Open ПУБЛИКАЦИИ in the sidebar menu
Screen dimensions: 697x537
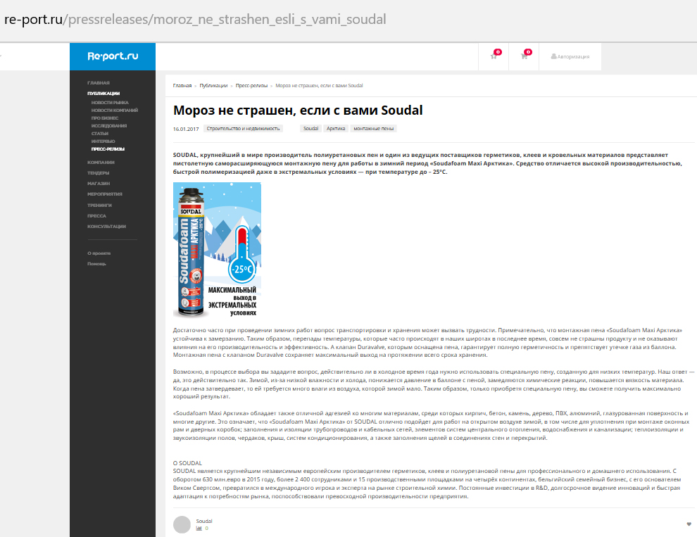click(x=103, y=94)
